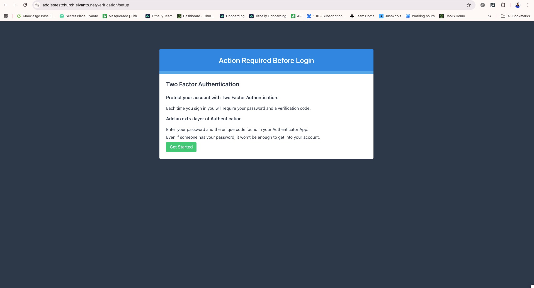Open the Team Home bookmark
This screenshot has height=288, width=534.
coord(362,16)
